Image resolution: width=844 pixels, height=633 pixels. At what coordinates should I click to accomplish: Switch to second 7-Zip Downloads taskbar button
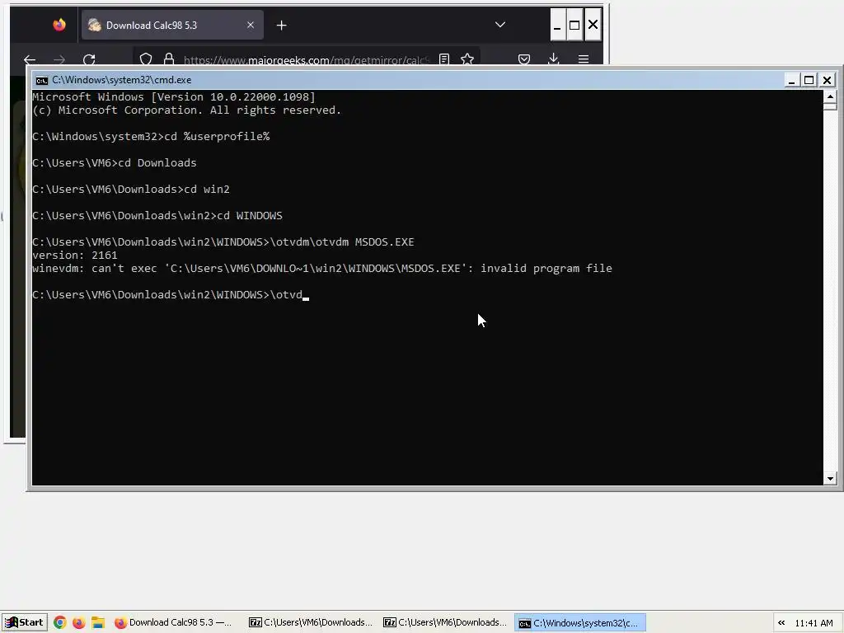tap(445, 623)
